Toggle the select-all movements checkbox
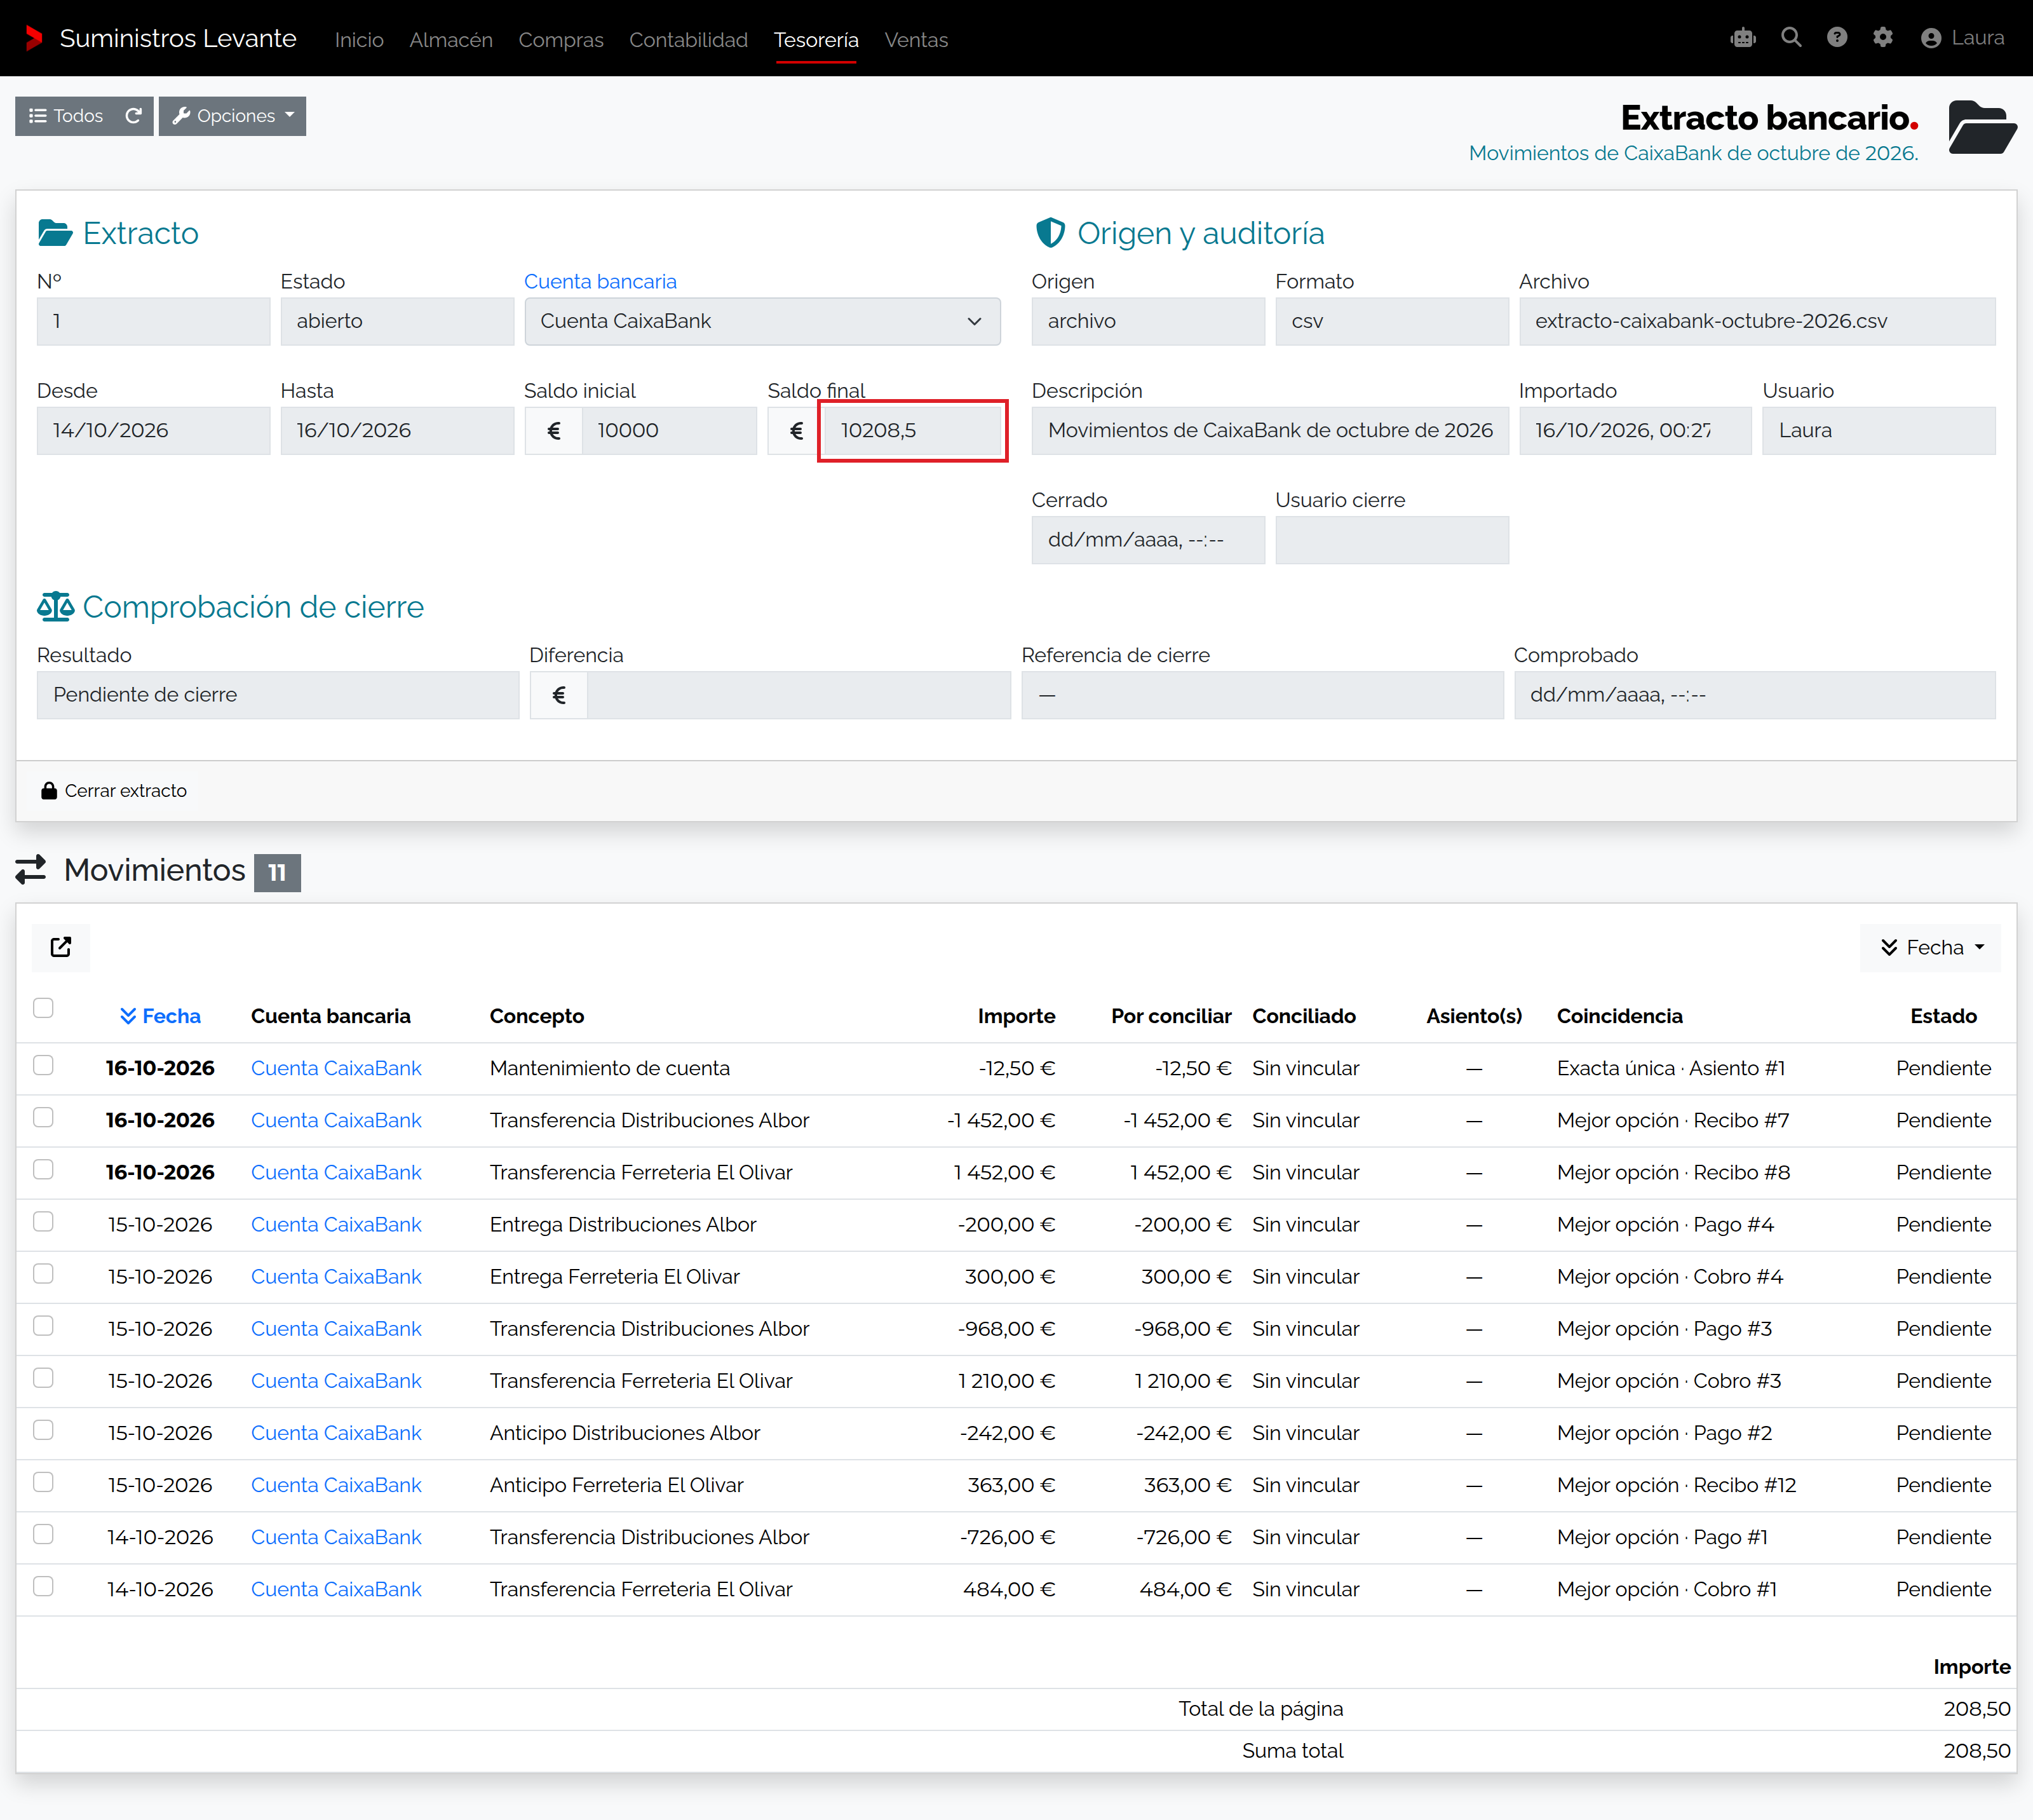This screenshot has height=1820, width=2033. click(43, 1008)
